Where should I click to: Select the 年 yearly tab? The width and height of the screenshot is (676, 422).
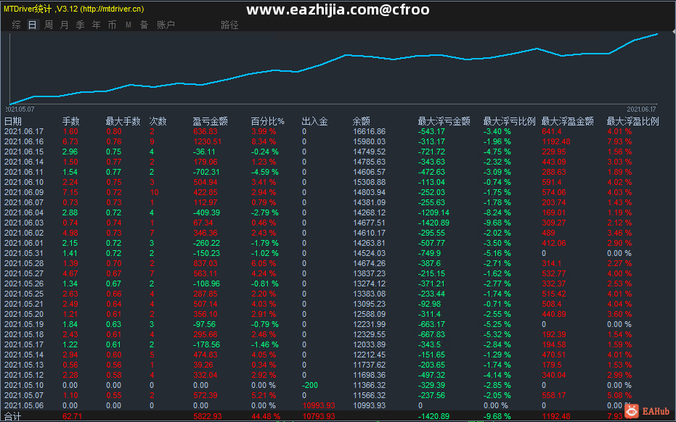(x=96, y=25)
